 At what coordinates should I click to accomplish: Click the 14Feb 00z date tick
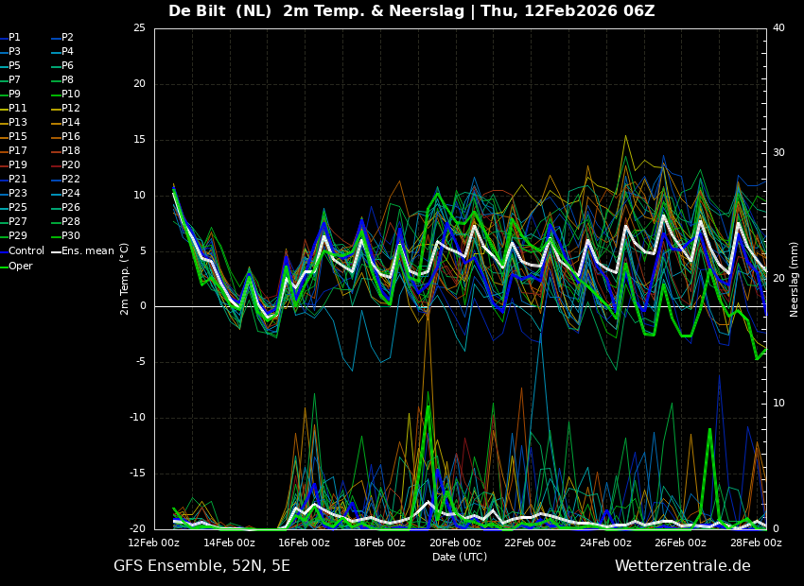[x=229, y=543]
